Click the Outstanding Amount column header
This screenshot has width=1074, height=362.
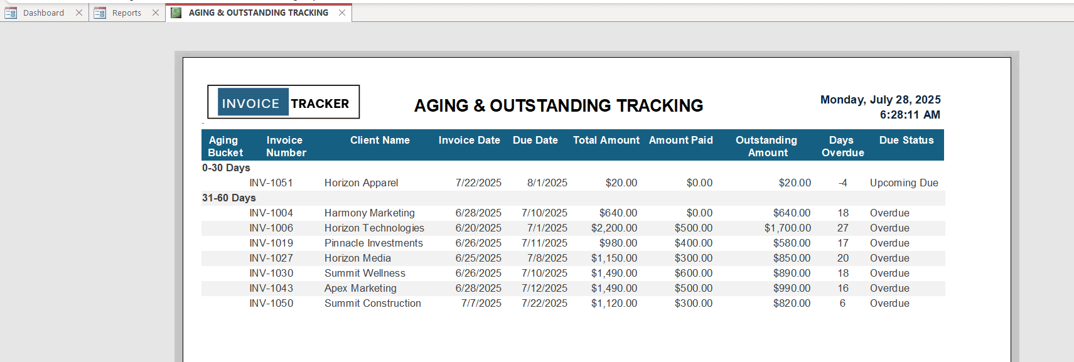(x=766, y=146)
